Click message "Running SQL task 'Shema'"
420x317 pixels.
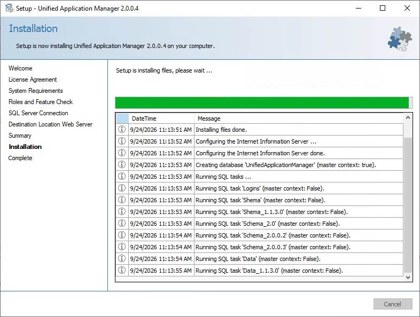[x=260, y=200]
